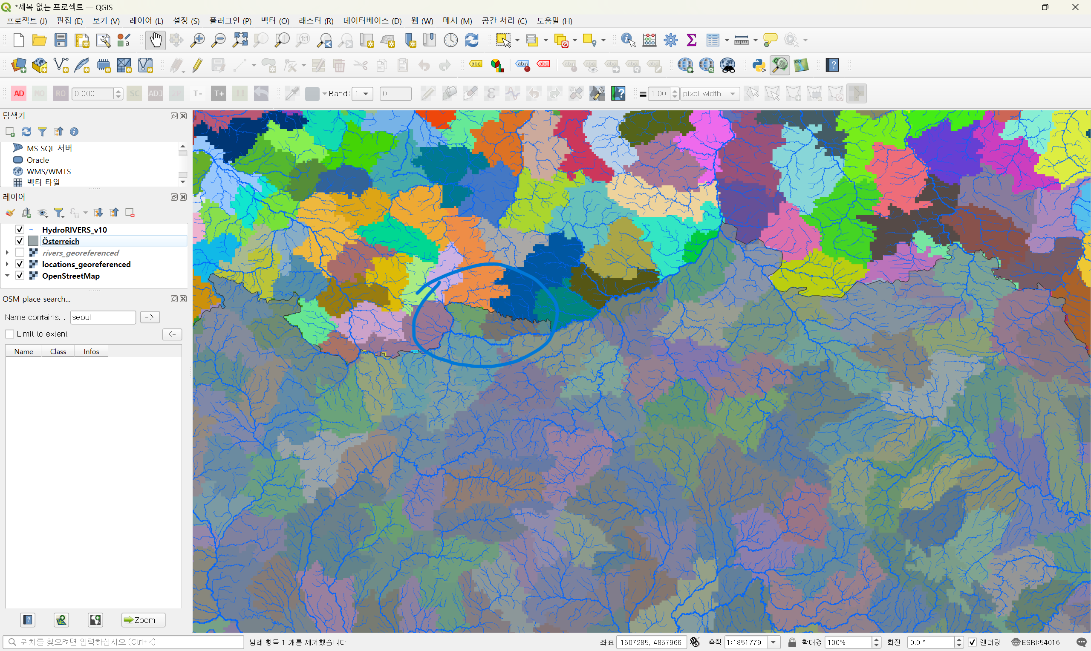Click the New Project blank page icon
The width and height of the screenshot is (1091, 651).
tap(18, 40)
